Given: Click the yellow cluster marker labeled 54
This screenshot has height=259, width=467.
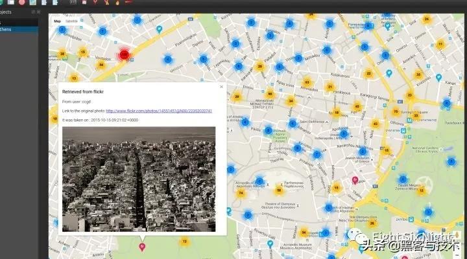Looking at the screenshot, I should point(304,232).
